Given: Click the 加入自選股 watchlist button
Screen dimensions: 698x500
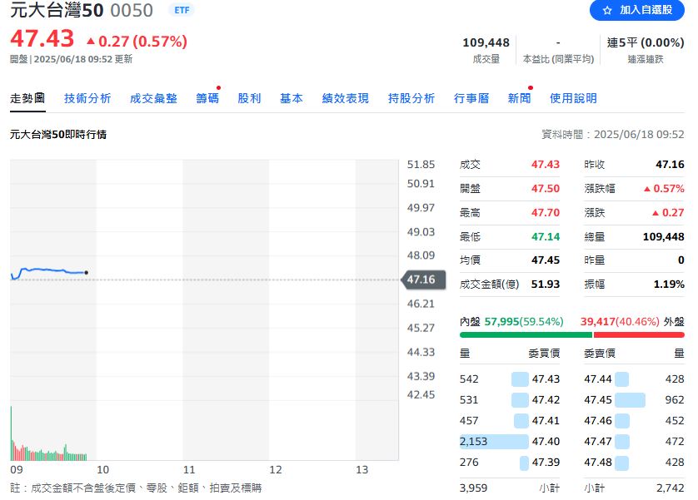Looking at the screenshot, I should click(x=636, y=10).
